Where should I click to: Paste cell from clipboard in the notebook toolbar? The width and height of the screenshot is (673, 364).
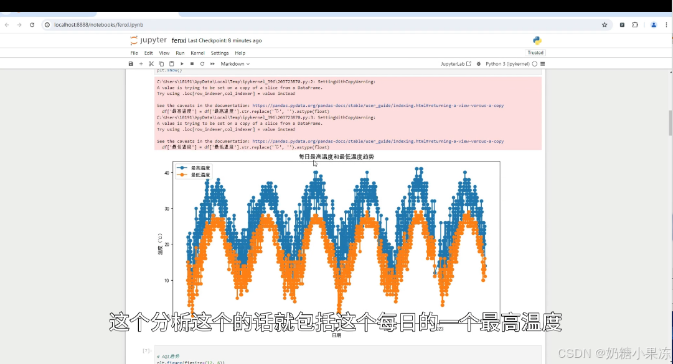[x=172, y=64]
